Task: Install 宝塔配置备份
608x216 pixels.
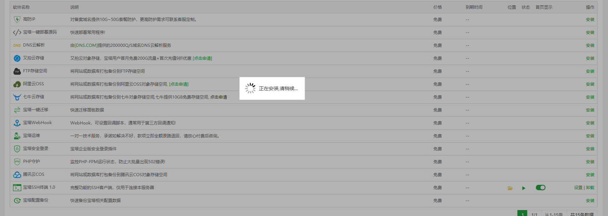Action: pos(590,201)
